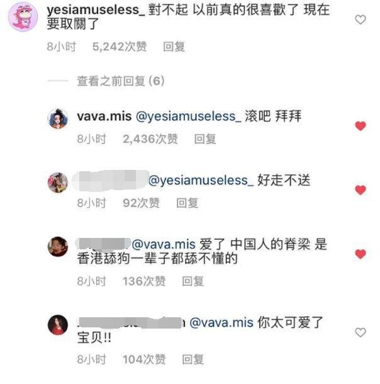Reply to vava.mis '滚吧 拜拜' comment
Image resolution: width=380 pixels, height=384 pixels.
pos(205,139)
